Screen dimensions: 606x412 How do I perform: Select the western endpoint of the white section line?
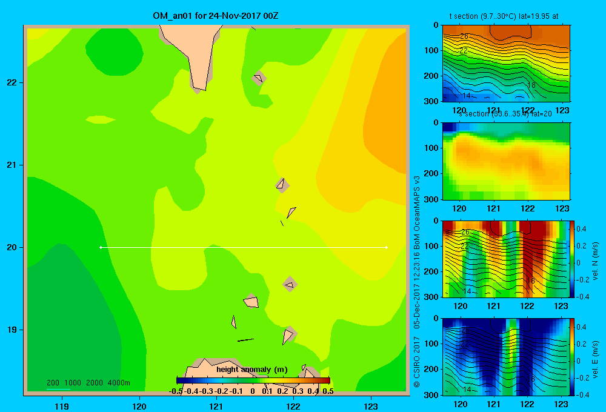click(101, 247)
